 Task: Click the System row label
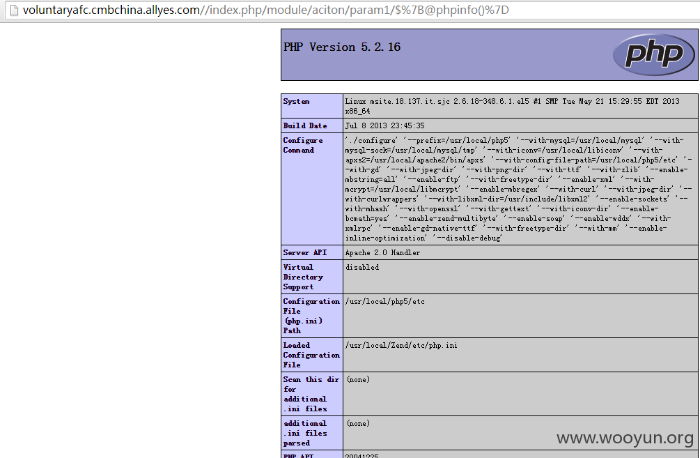click(296, 102)
